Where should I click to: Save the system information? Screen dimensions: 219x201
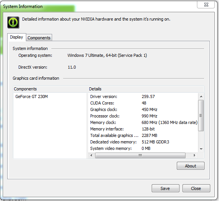[165, 188]
